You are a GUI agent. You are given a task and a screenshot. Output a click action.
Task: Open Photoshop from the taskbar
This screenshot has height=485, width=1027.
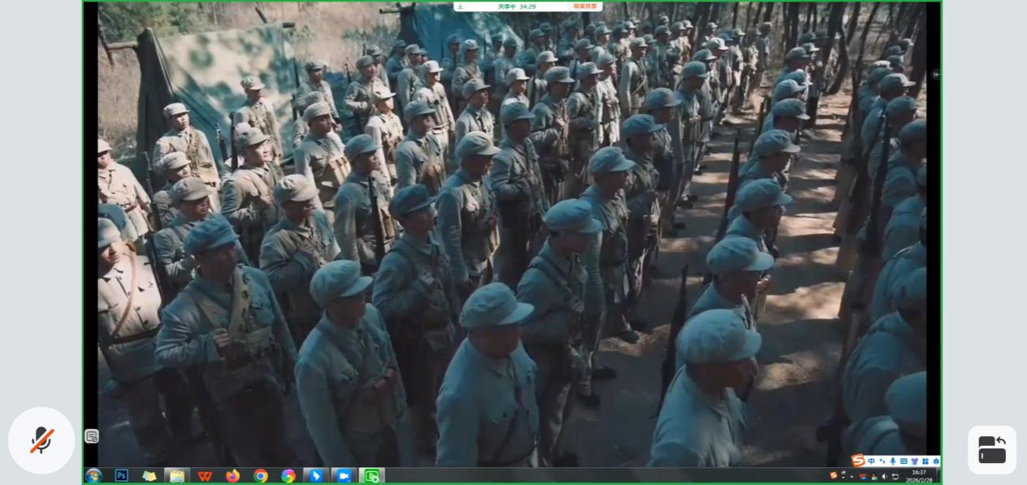(x=122, y=476)
